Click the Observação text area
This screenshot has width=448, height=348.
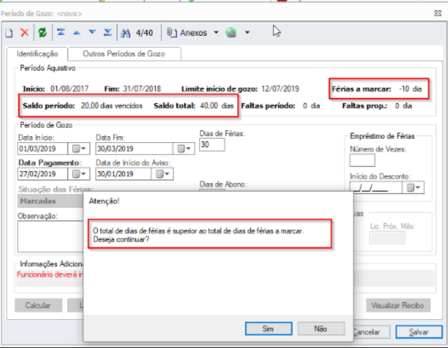(50, 236)
